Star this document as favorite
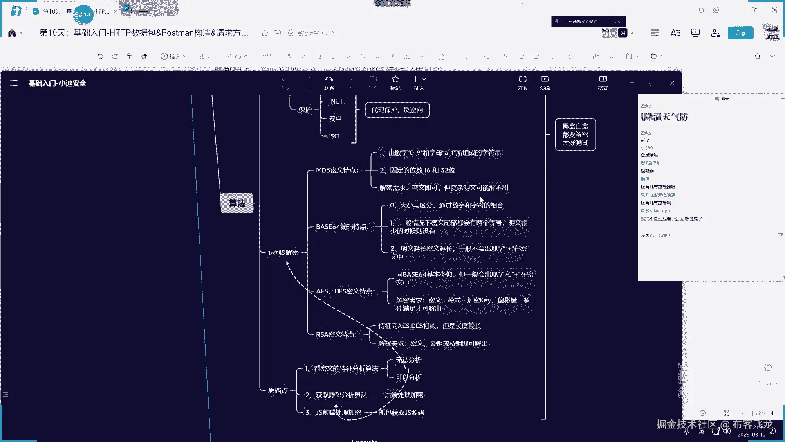Image resolution: width=785 pixels, height=442 pixels. (x=265, y=33)
